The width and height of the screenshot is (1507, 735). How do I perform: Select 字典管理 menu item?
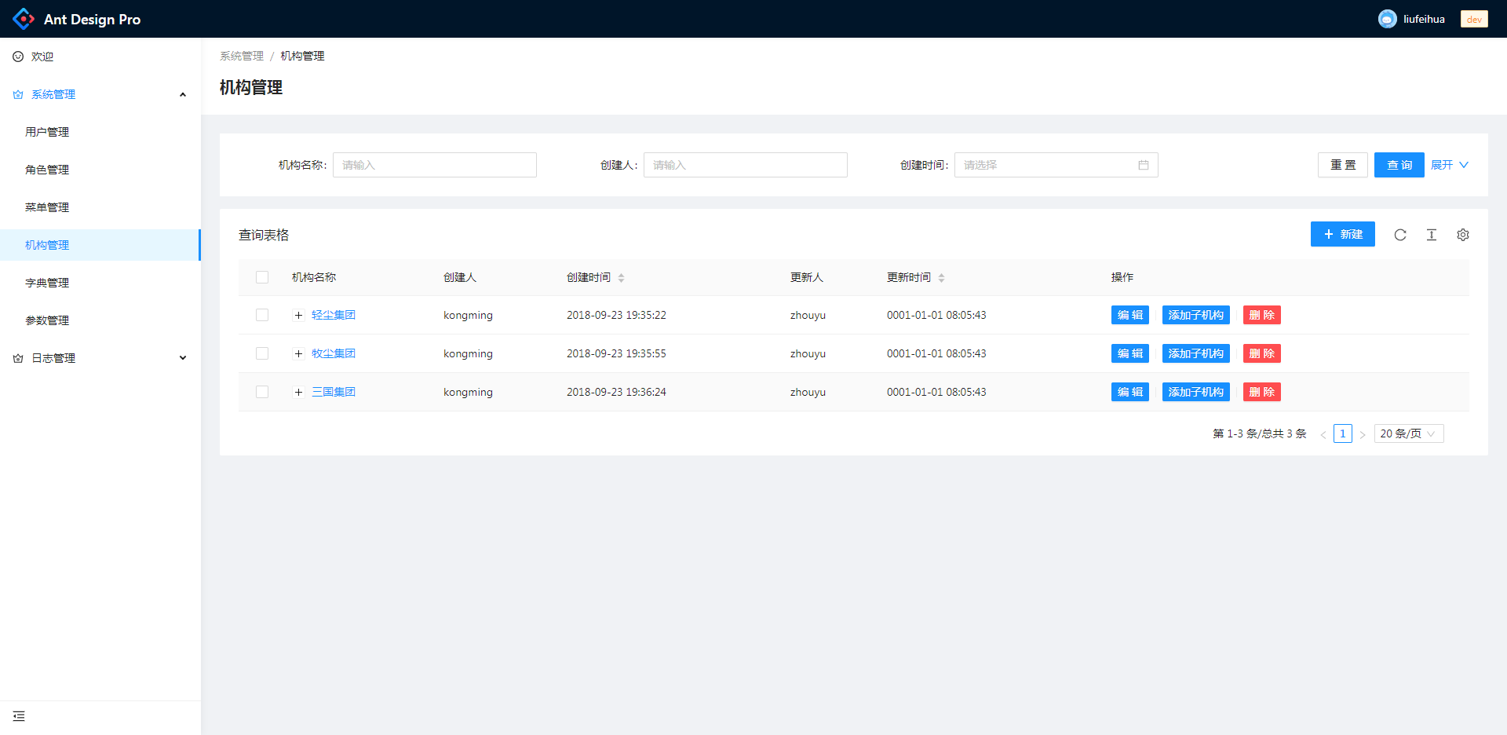47,283
